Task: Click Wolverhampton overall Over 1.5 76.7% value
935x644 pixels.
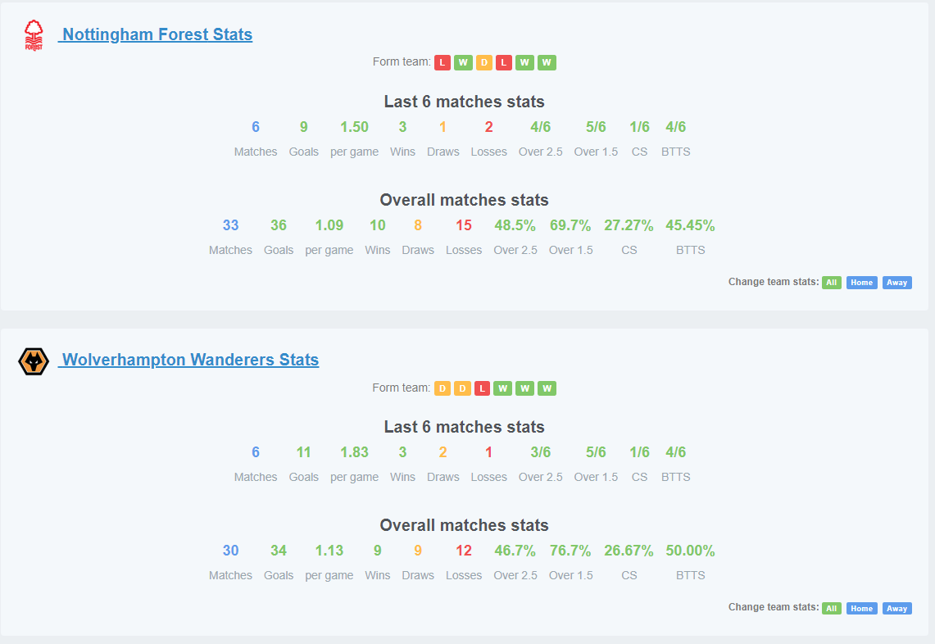Action: [570, 551]
